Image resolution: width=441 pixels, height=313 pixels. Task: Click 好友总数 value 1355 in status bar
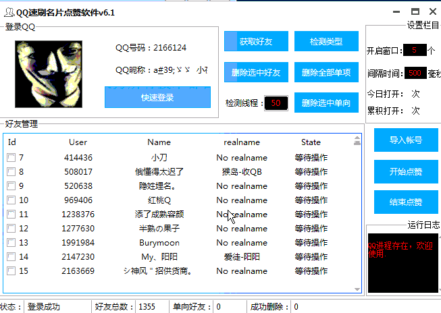pos(147,306)
